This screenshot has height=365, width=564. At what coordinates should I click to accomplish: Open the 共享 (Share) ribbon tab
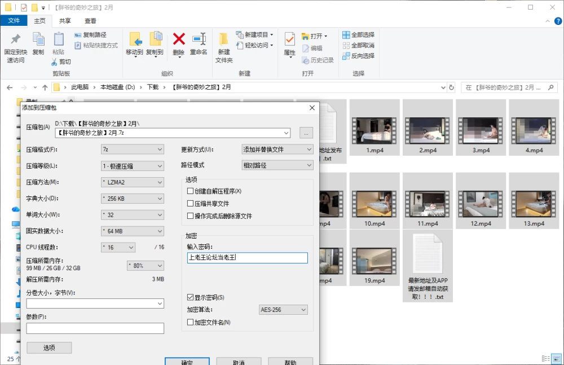(x=65, y=21)
